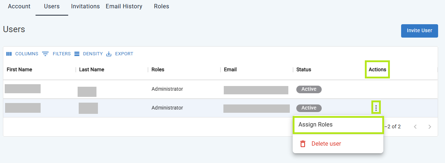Open the Invitations tab

pyautogui.click(x=85, y=7)
